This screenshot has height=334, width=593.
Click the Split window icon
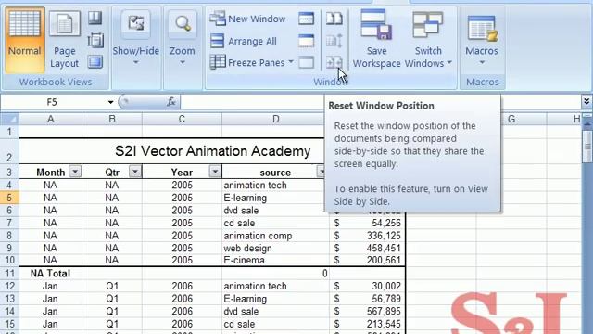tap(306, 19)
